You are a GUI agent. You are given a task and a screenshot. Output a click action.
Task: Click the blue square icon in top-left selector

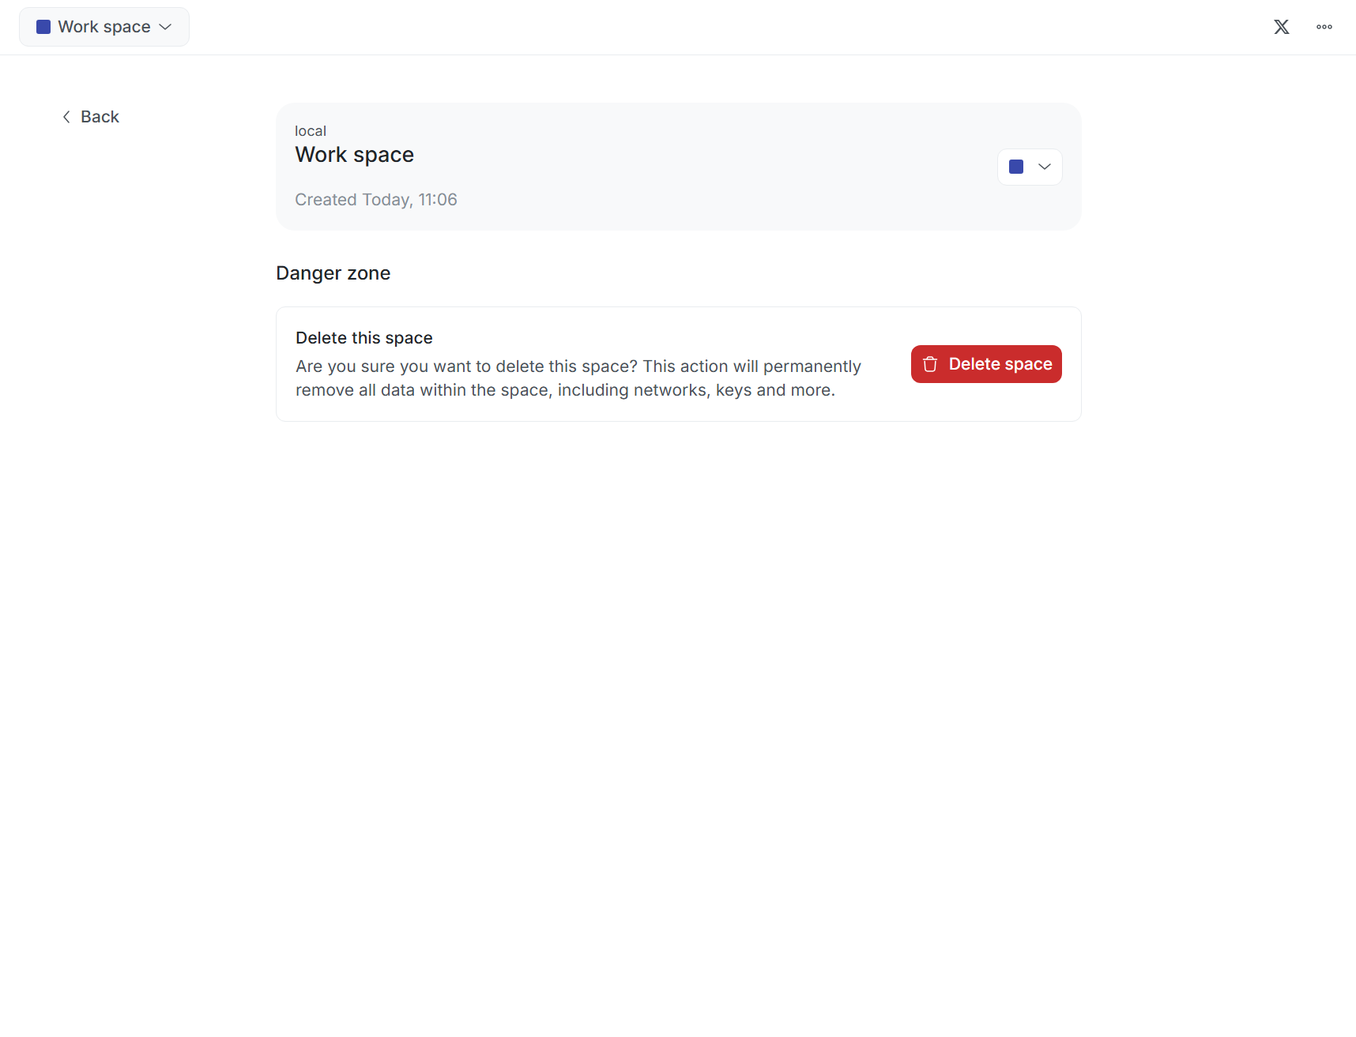click(x=43, y=27)
